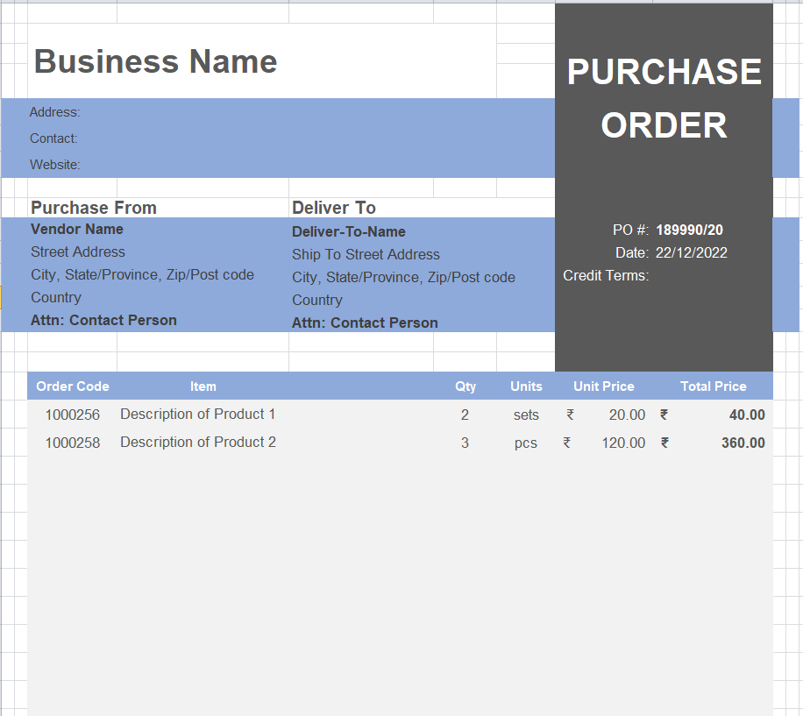Screen dimensions: 803x716
Task: Select order code 1000258
Action: [72, 443]
